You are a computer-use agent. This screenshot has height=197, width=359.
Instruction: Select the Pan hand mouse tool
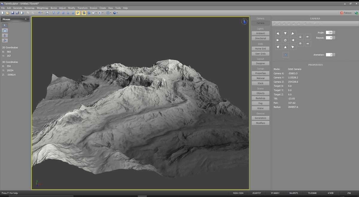pyautogui.click(x=5, y=30)
